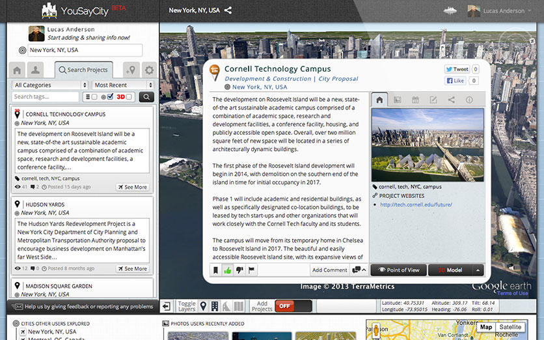Click the Cornell campus rendering thumbnail
Image resolution: width=544 pixels, height=340 pixels.
pyautogui.click(x=428, y=145)
